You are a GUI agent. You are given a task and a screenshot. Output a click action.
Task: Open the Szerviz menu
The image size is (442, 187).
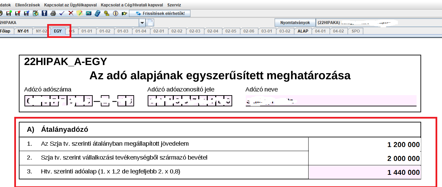click(x=174, y=5)
